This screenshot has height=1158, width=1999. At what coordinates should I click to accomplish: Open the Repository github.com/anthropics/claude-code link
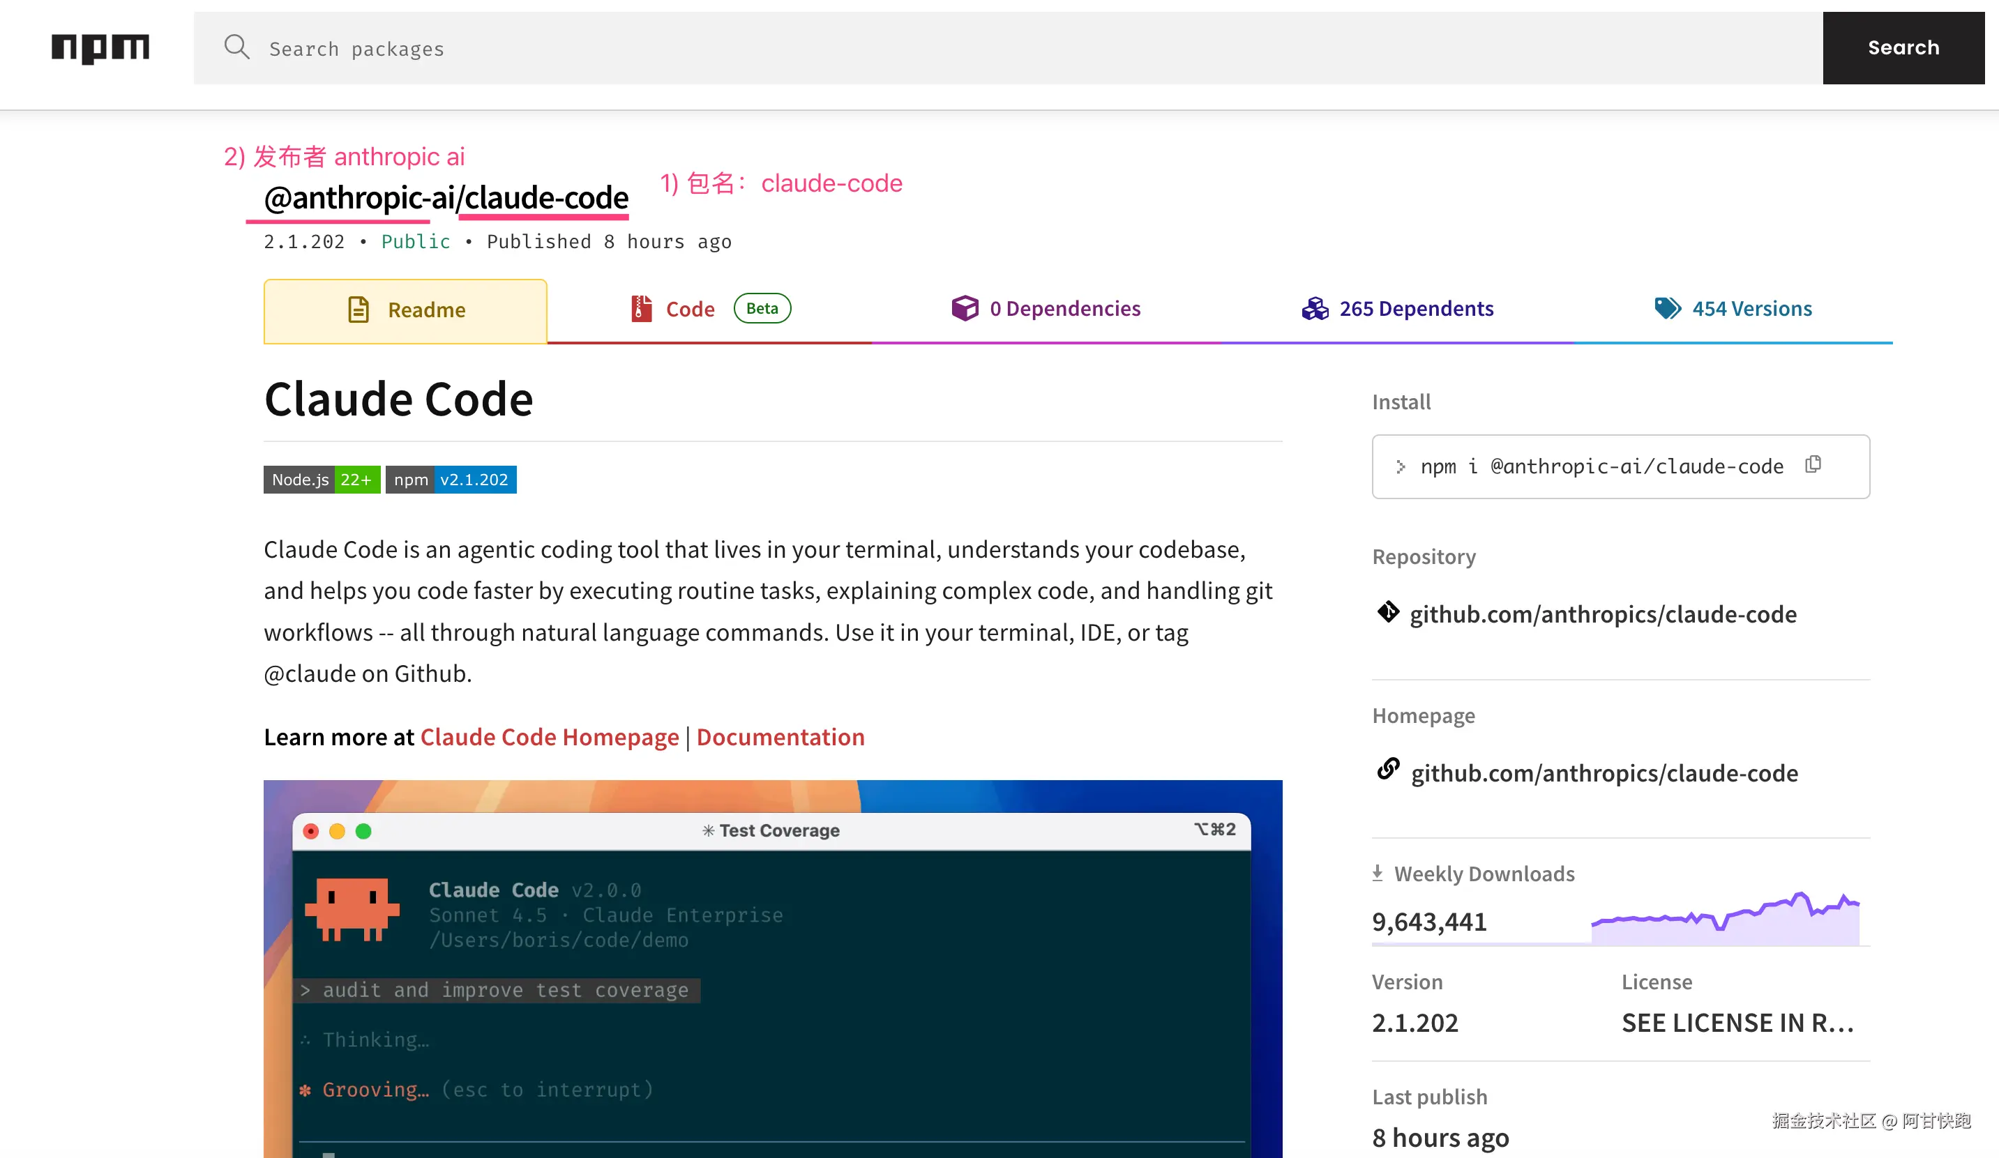point(1603,614)
